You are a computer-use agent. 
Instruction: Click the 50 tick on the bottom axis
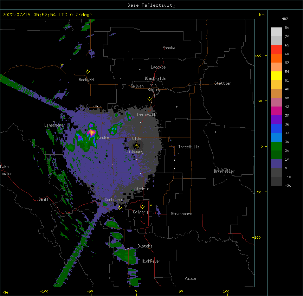181,291
